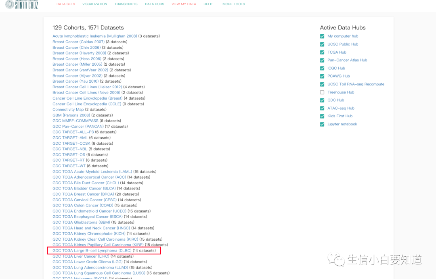Open the VIEW MY DATA menu item
The image size is (436, 279).
coord(184,4)
